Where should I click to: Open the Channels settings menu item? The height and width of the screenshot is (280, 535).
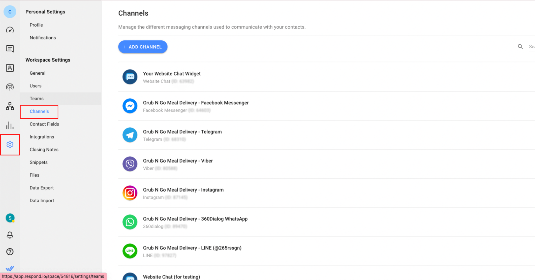39,111
